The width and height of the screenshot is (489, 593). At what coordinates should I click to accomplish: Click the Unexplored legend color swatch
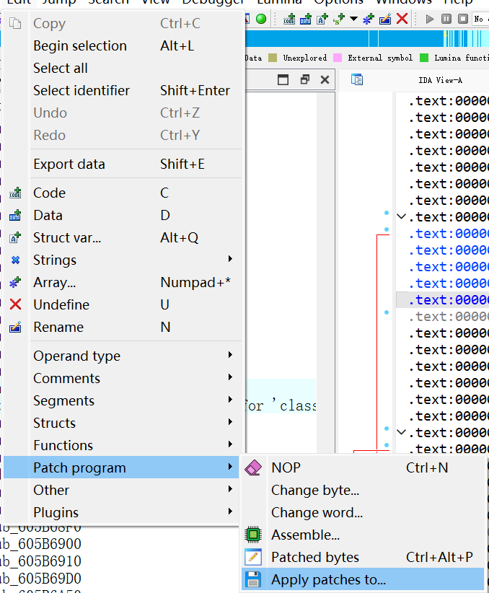pos(273,58)
